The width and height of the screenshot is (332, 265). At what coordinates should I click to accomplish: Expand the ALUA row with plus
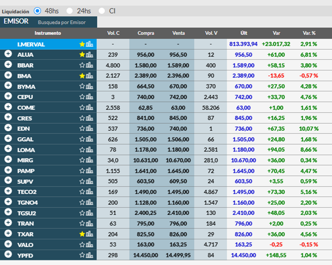coord(8,54)
